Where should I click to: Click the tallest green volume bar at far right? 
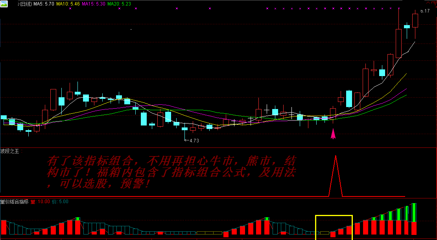(415, 213)
